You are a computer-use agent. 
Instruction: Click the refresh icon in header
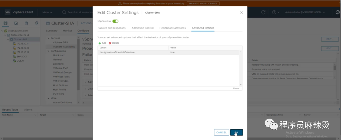point(263,12)
